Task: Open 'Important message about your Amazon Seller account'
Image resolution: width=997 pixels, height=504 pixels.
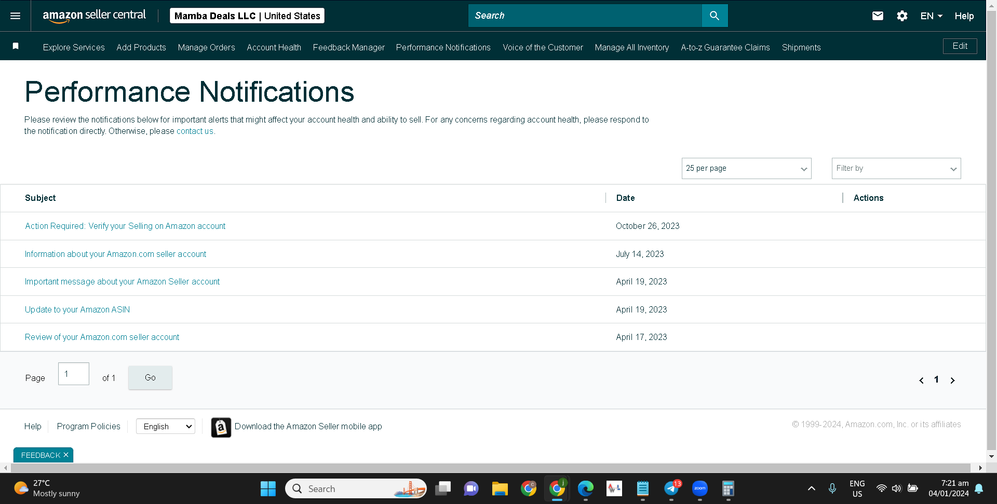Action: (122, 281)
